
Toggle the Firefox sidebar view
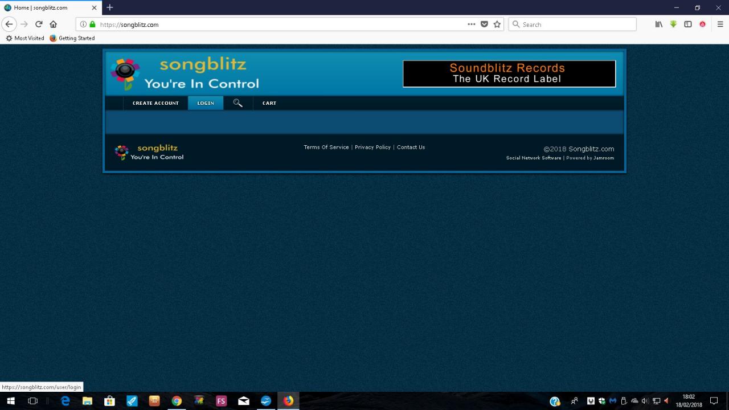pos(688,24)
